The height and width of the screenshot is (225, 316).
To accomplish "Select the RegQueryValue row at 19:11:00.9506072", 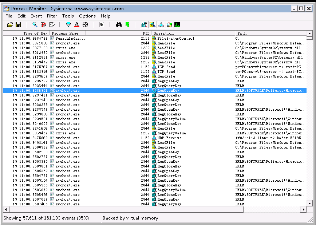I will click(155, 190).
